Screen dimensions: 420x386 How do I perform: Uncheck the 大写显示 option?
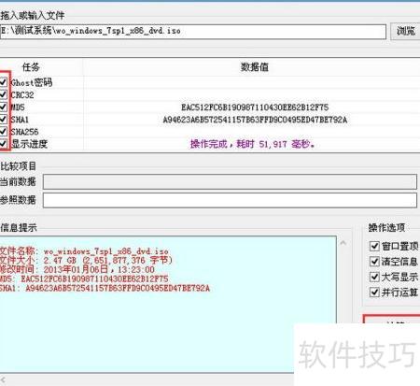click(x=374, y=277)
